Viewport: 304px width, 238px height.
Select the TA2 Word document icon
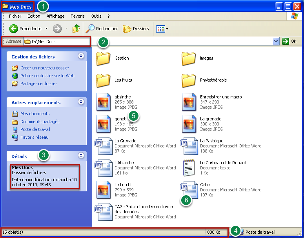104,212
